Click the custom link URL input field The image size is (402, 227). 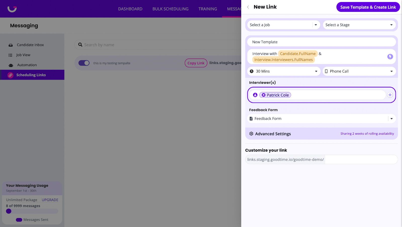[x=361, y=160]
